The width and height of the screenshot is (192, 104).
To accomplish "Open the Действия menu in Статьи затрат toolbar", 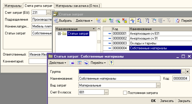I will tap(84, 21).
